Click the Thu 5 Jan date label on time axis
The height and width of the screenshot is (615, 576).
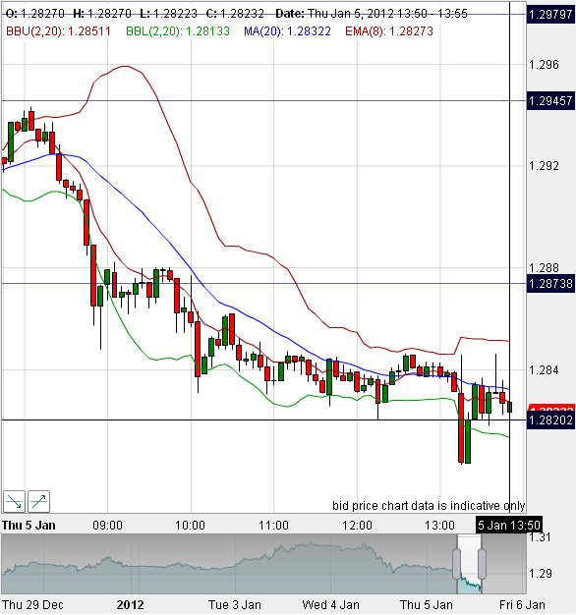tap(29, 526)
